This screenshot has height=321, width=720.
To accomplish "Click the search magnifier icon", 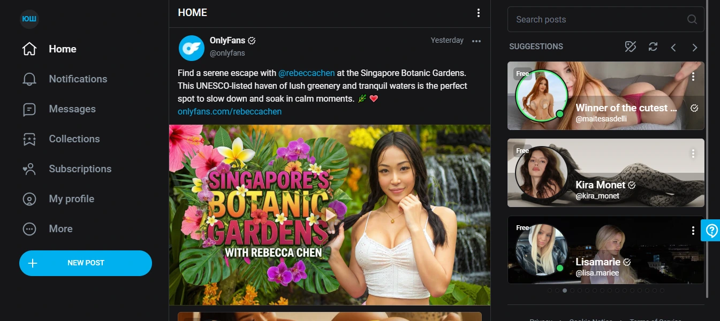I will click(x=692, y=20).
